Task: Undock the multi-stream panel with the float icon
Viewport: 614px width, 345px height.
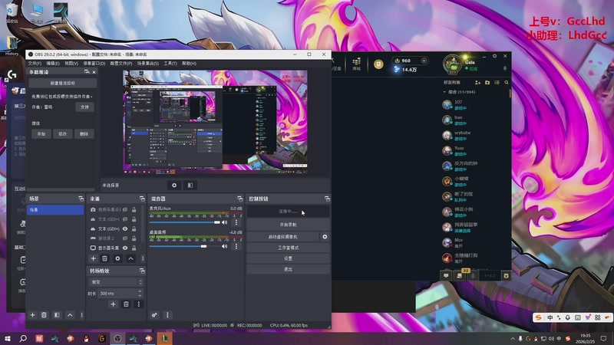Action: [87, 72]
